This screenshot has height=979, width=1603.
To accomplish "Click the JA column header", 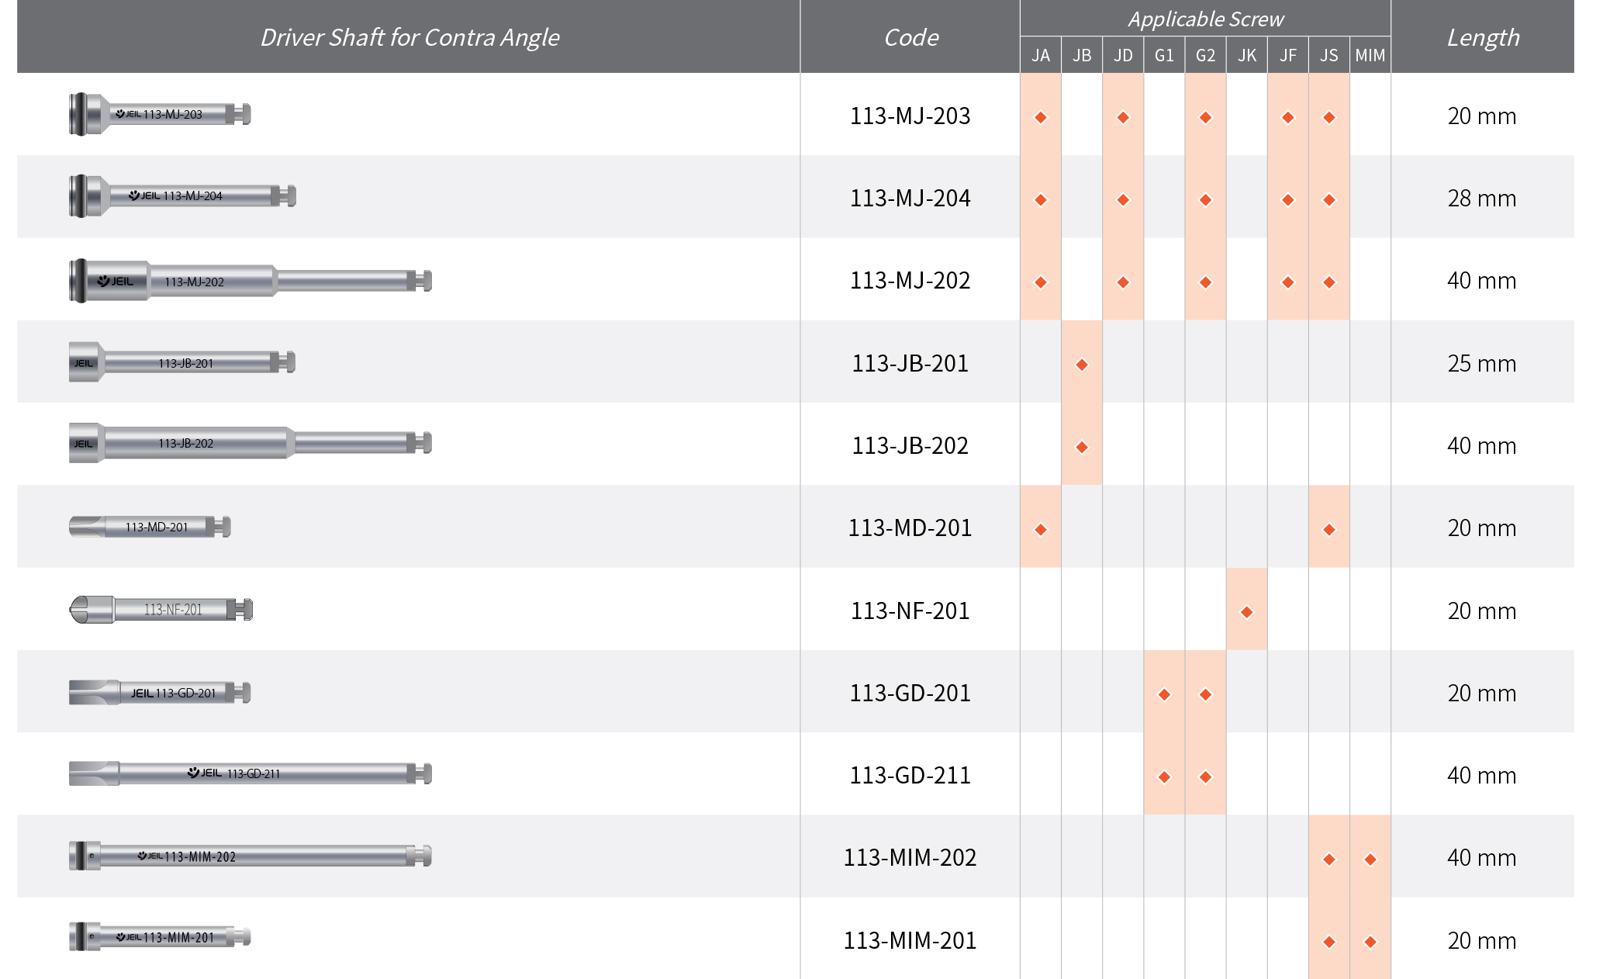I will pyautogui.click(x=1040, y=55).
